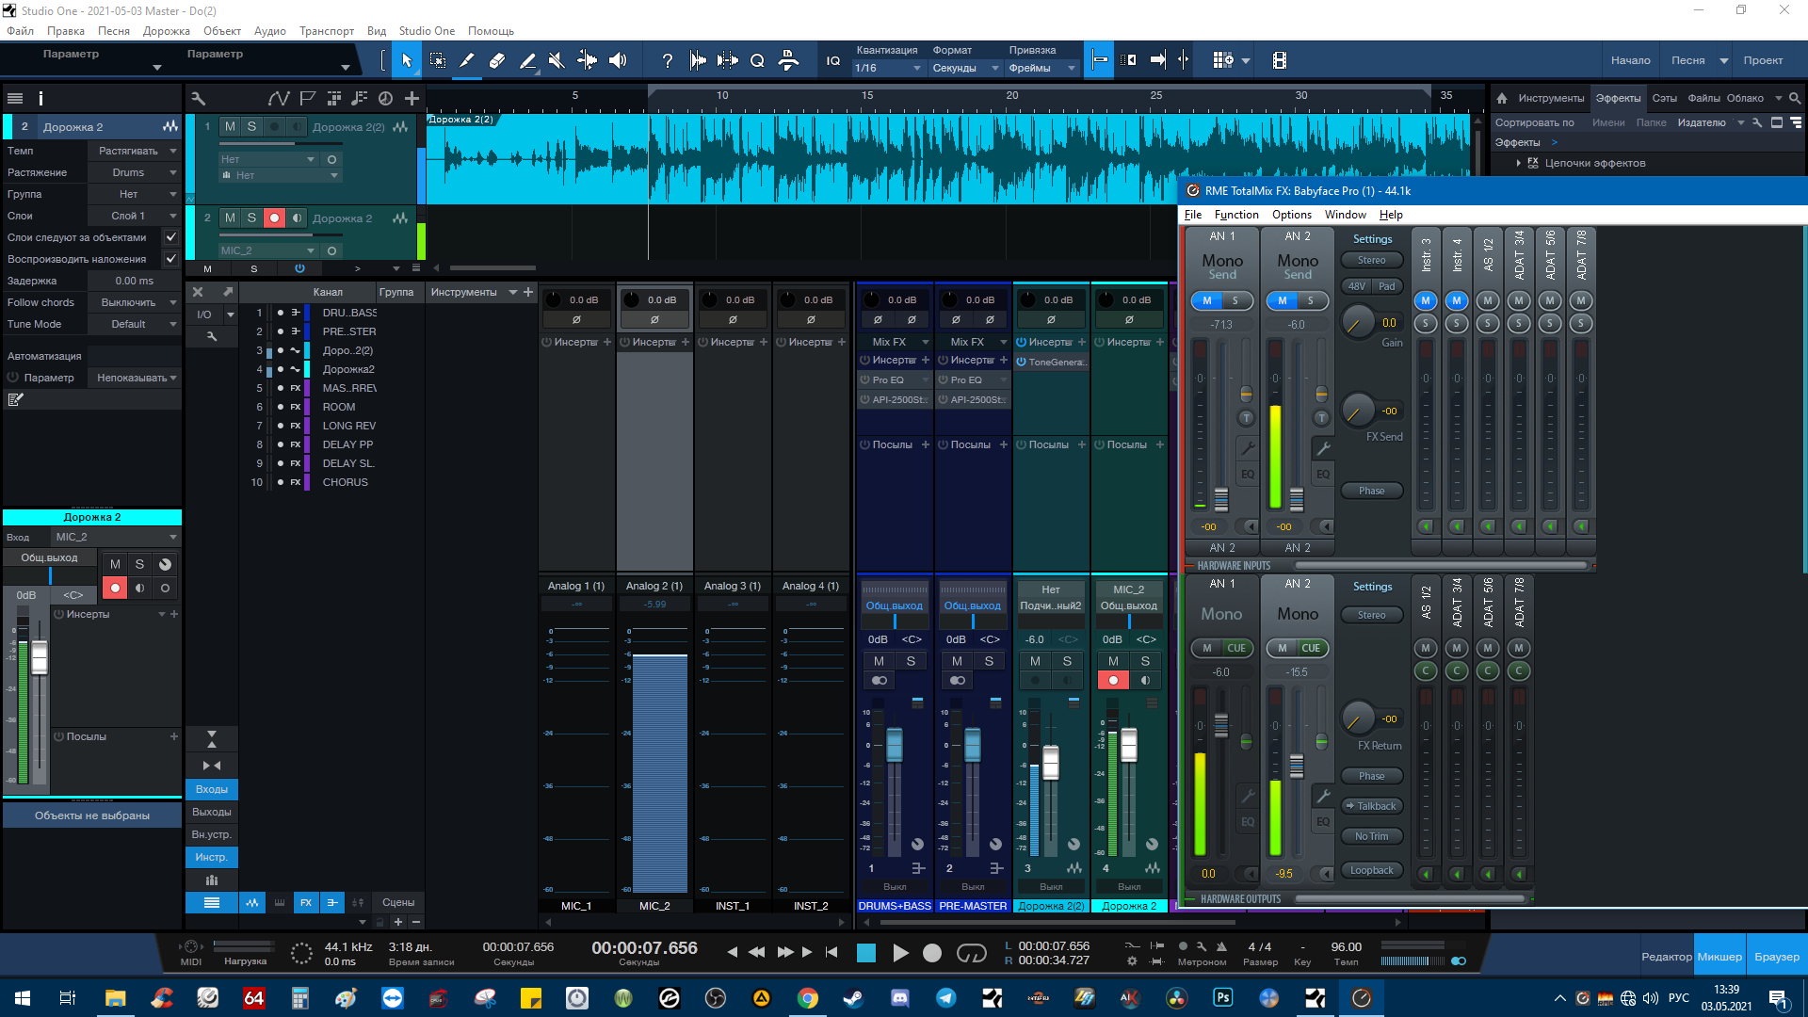Open the Привязка Фреймы dropdown

(x=1042, y=68)
